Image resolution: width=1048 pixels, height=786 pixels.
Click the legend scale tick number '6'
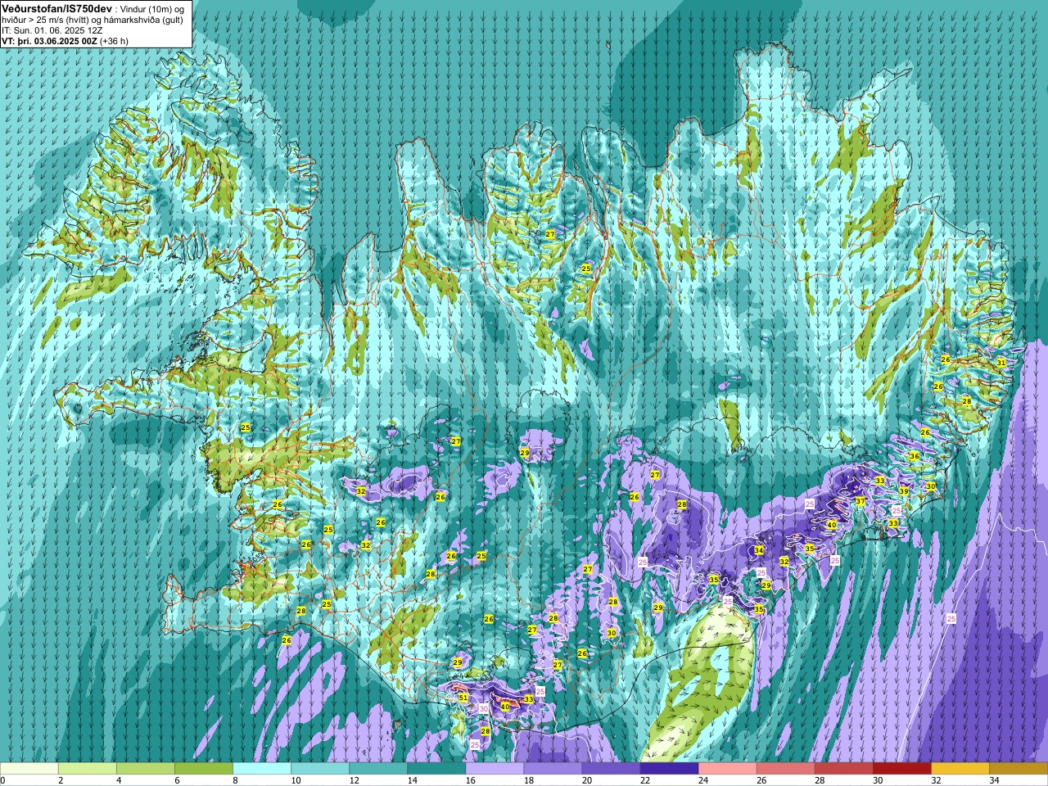176,780
